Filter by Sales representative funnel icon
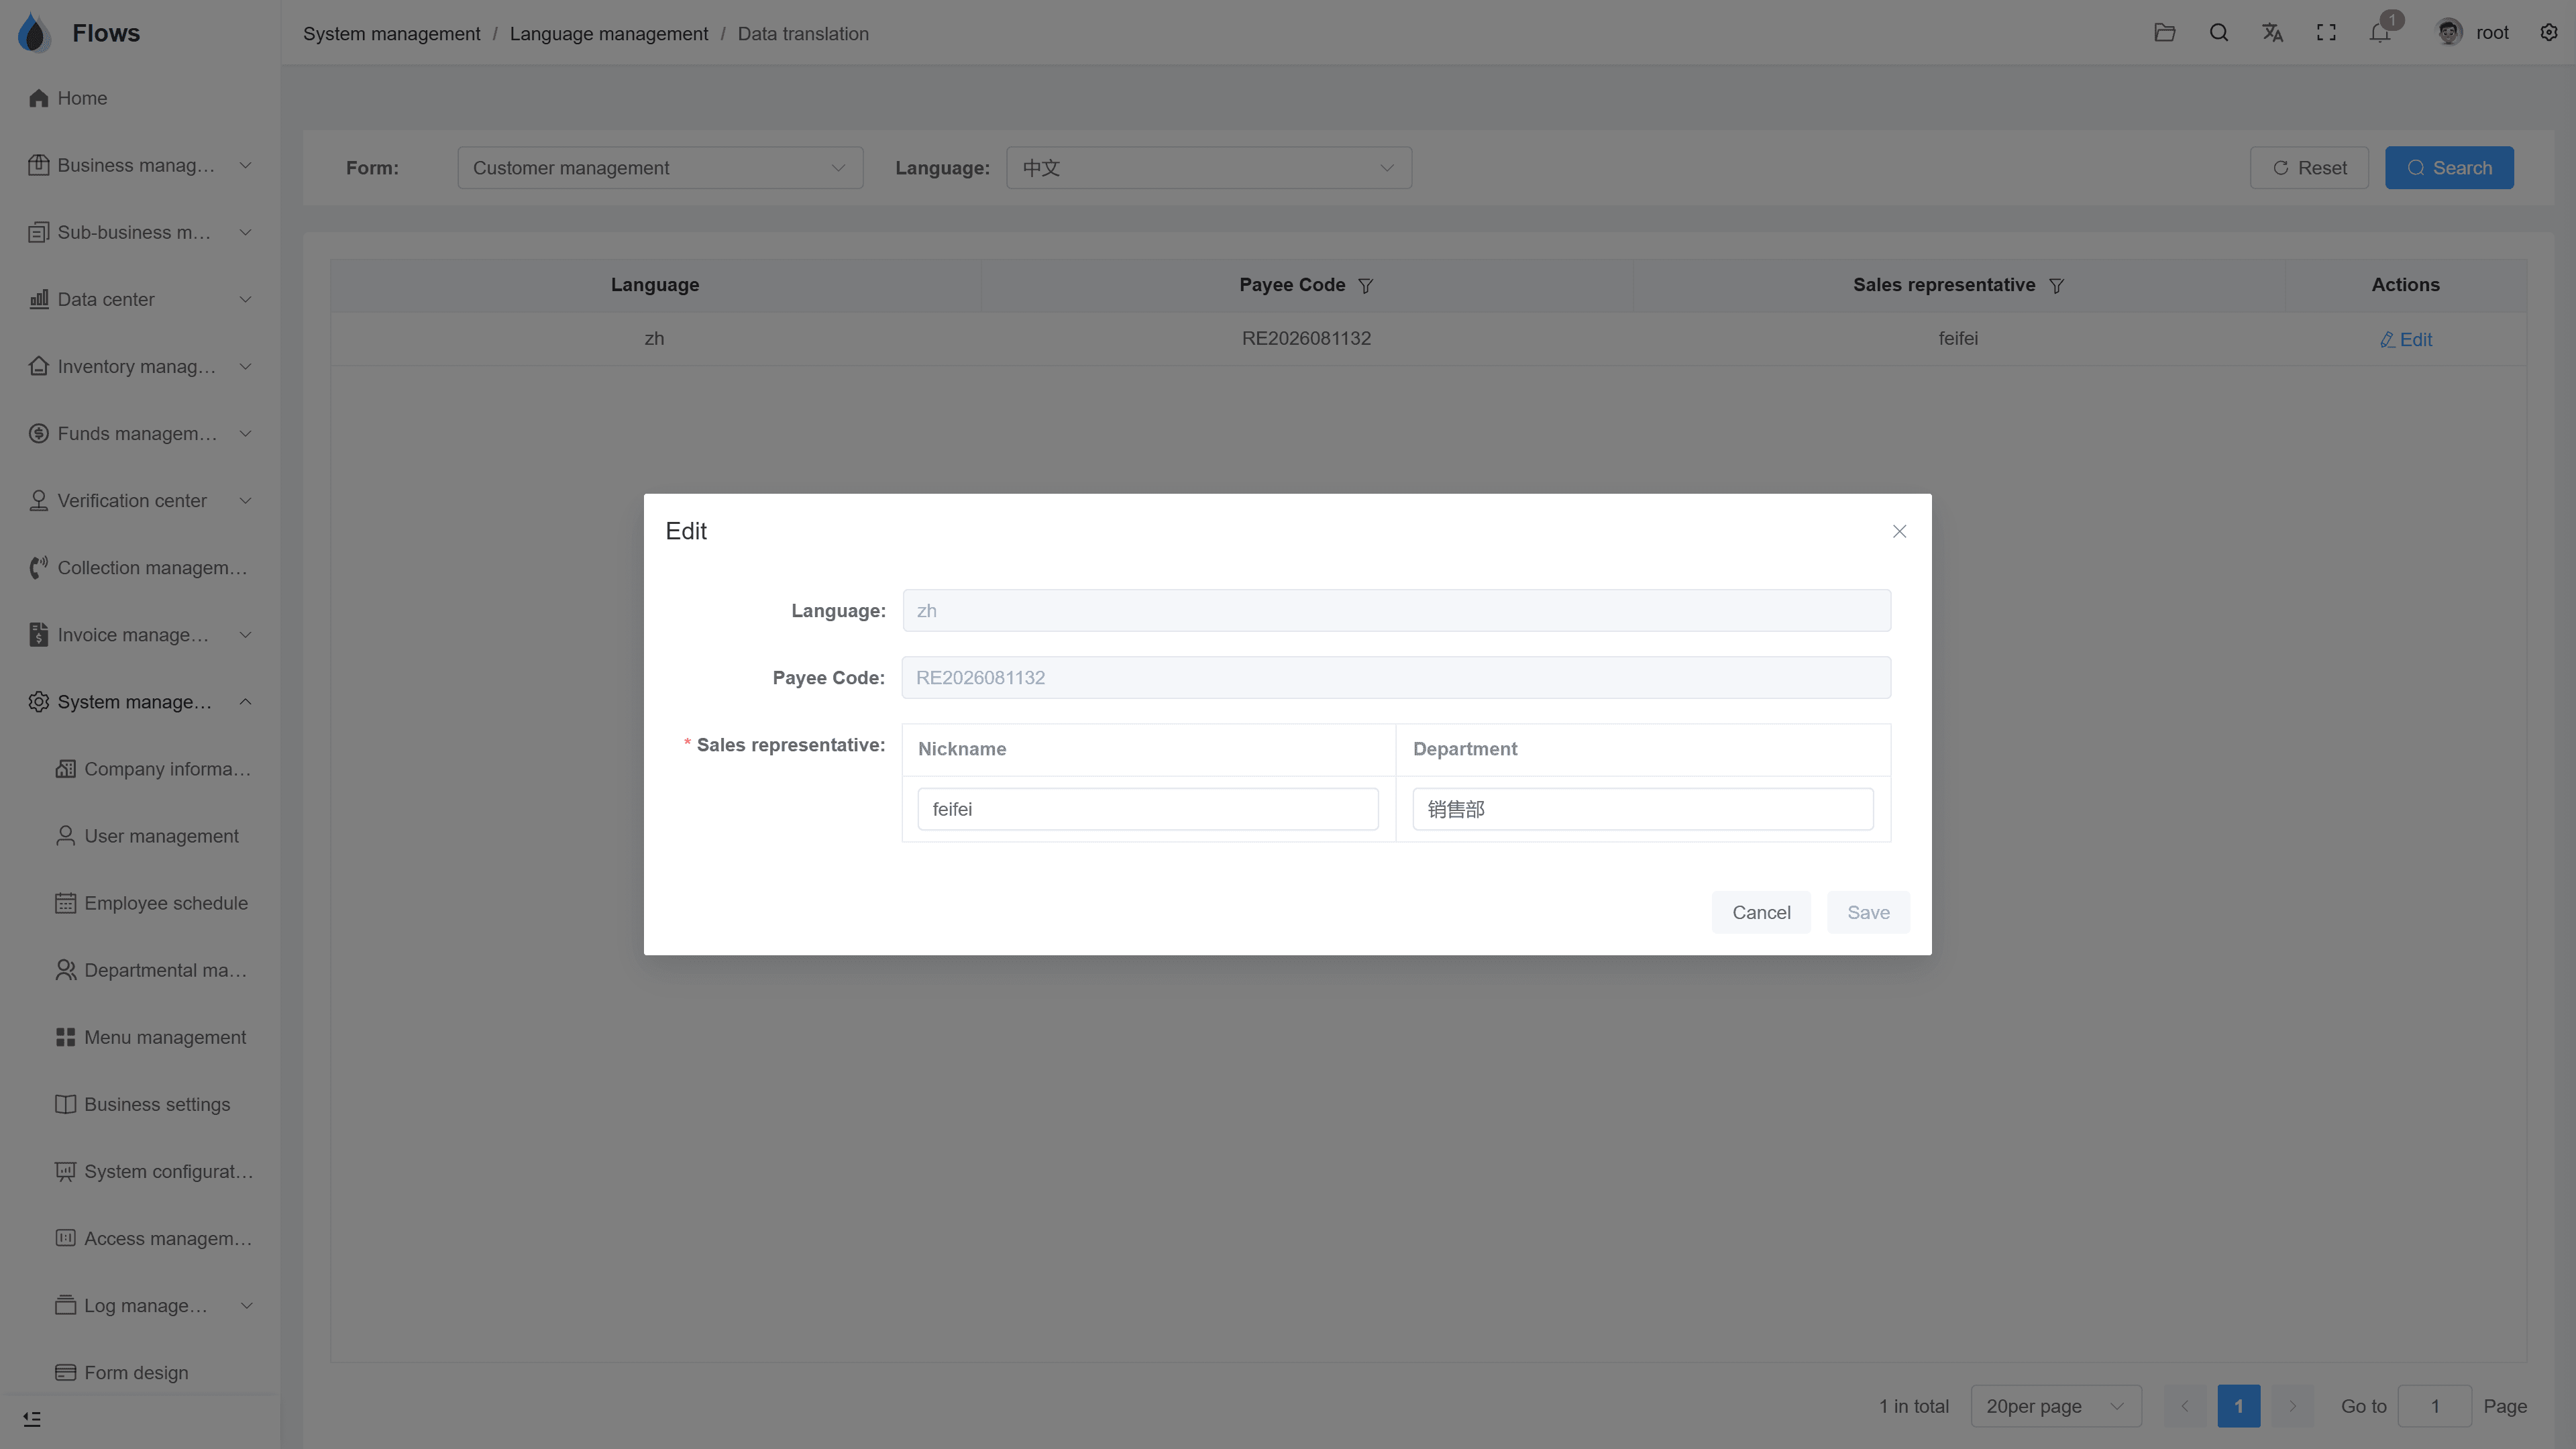2576x1449 pixels. point(2057,286)
